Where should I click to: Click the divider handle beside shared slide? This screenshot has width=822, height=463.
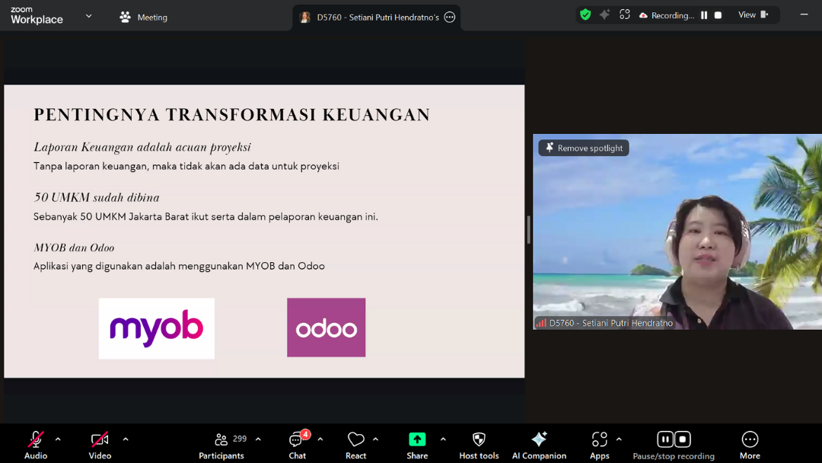tap(528, 229)
